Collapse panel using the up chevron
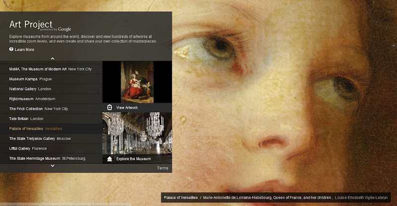Image resolution: width=397 pixels, height=206 pixels. tap(53, 59)
